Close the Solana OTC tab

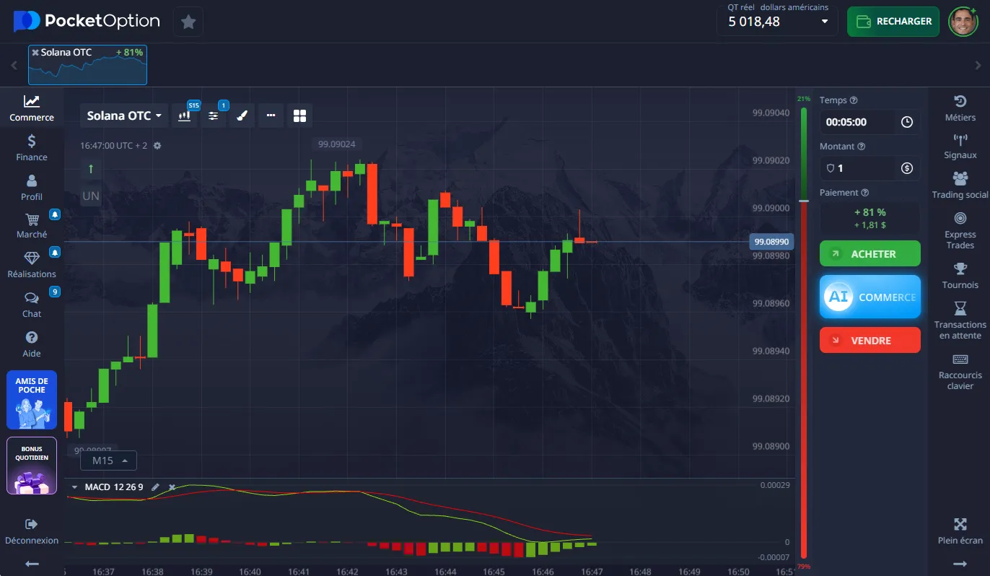(x=35, y=53)
